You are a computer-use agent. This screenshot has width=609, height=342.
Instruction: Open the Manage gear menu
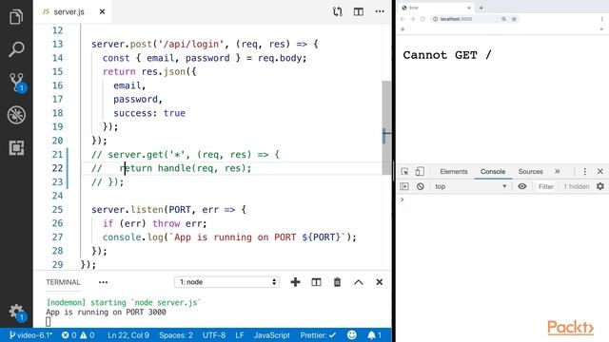point(16,313)
